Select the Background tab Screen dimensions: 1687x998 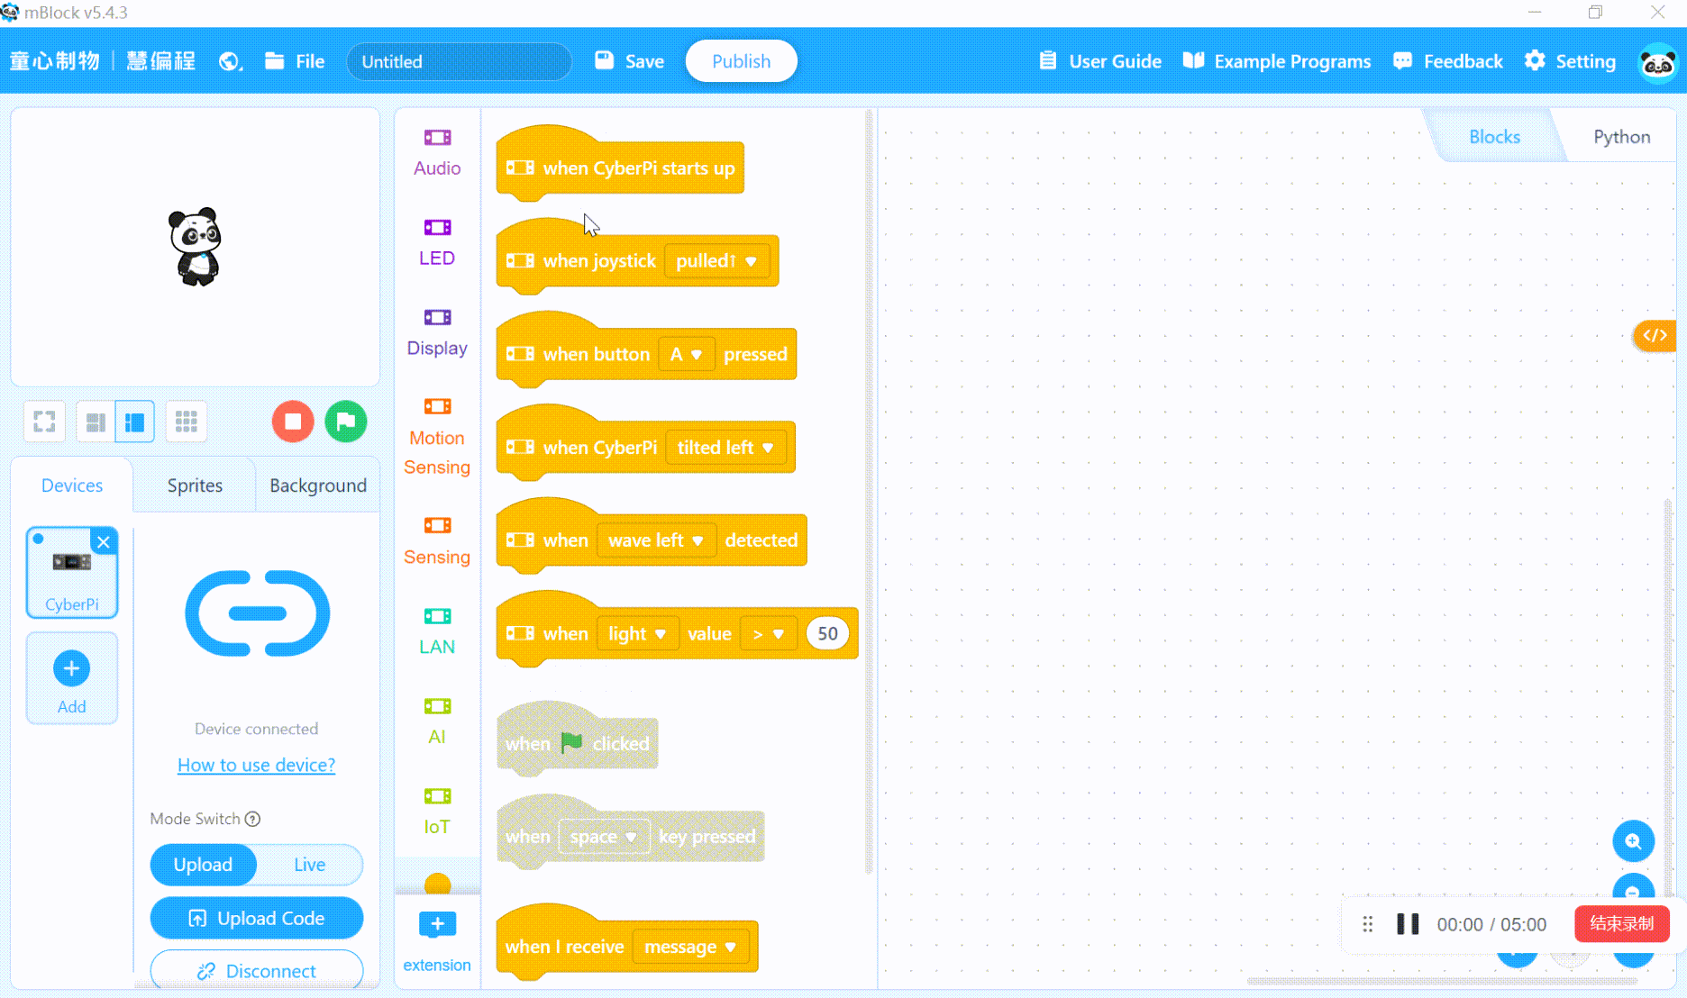pyautogui.click(x=318, y=485)
